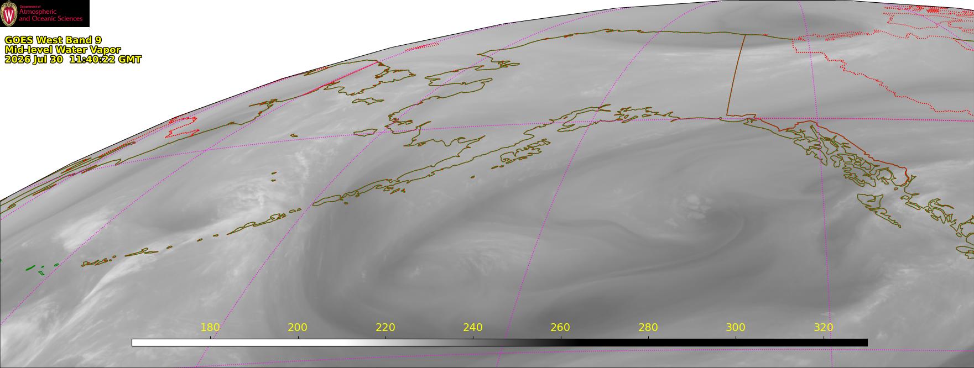This screenshot has height=368, width=974.
Task: Click the 220 value on the temperature scale
Action: coord(386,327)
